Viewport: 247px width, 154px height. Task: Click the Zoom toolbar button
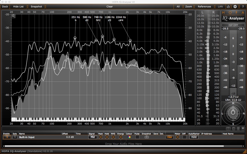point(189,6)
